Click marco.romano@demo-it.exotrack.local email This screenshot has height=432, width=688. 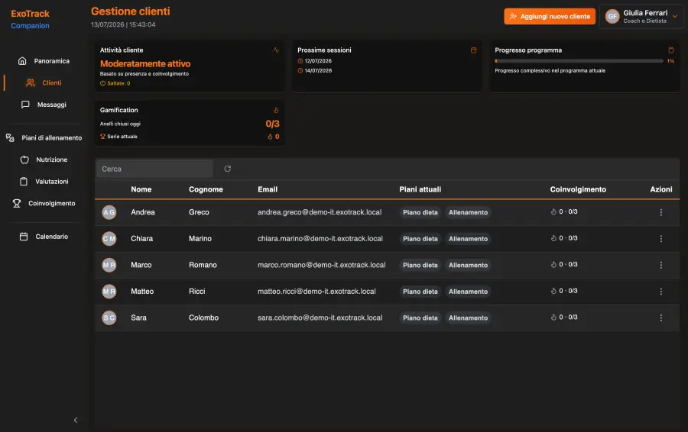tap(322, 265)
